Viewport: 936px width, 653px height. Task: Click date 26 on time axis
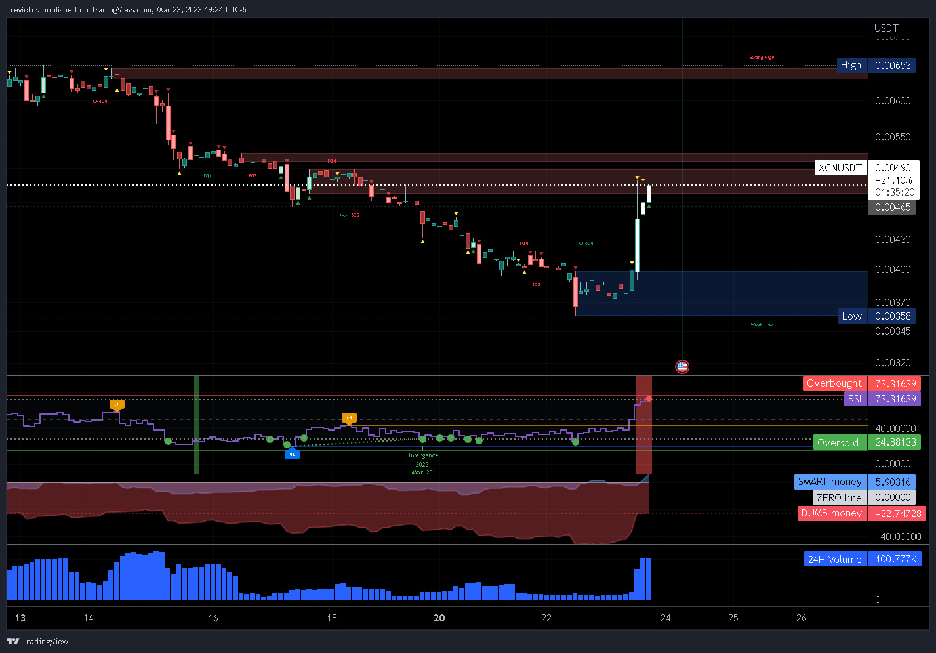click(802, 618)
